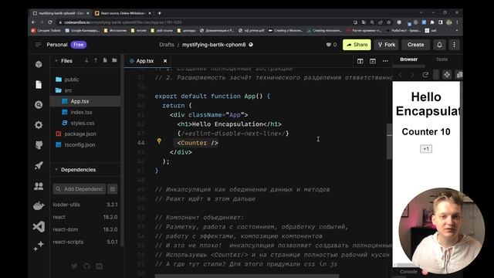Select App.tsx in the file tree
The image size is (494, 278).
pos(86,101)
